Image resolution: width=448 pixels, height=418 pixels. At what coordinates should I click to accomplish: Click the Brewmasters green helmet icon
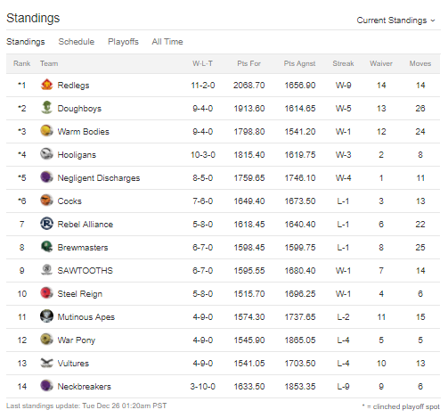[x=46, y=247]
